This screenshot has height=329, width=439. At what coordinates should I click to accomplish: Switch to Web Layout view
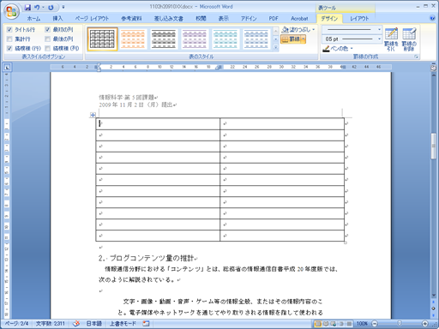[334, 324]
